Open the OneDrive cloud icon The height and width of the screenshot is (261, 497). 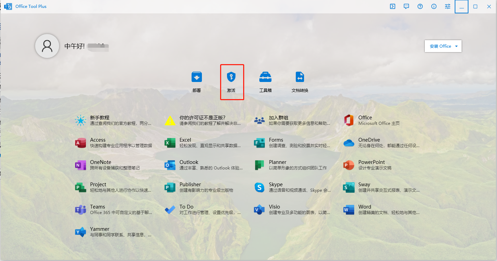[349, 143]
